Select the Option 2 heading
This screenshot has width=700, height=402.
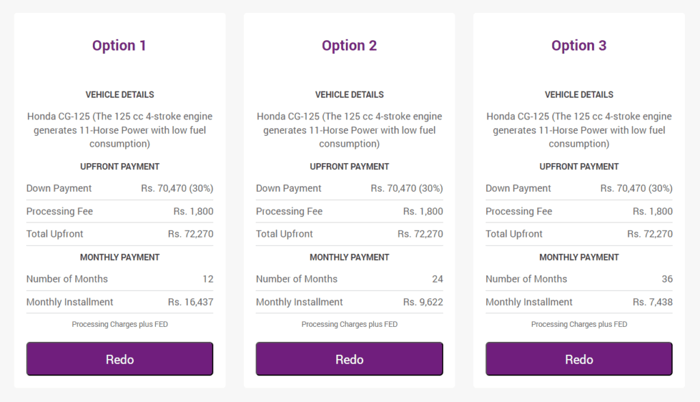click(x=349, y=46)
